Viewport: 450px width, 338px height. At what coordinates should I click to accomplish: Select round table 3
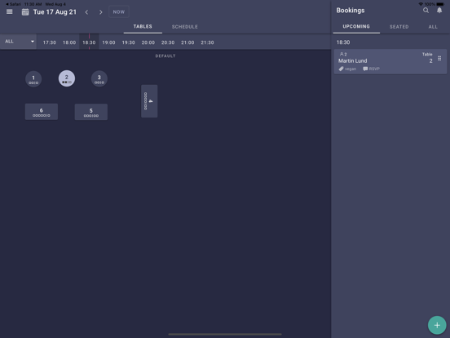[x=99, y=78]
